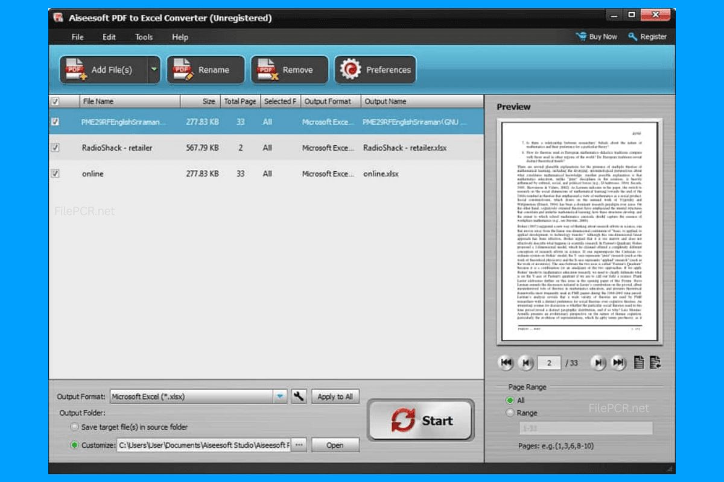This screenshot has width=724, height=482.
Task: Click the Total Page column header
Action: pos(240,101)
